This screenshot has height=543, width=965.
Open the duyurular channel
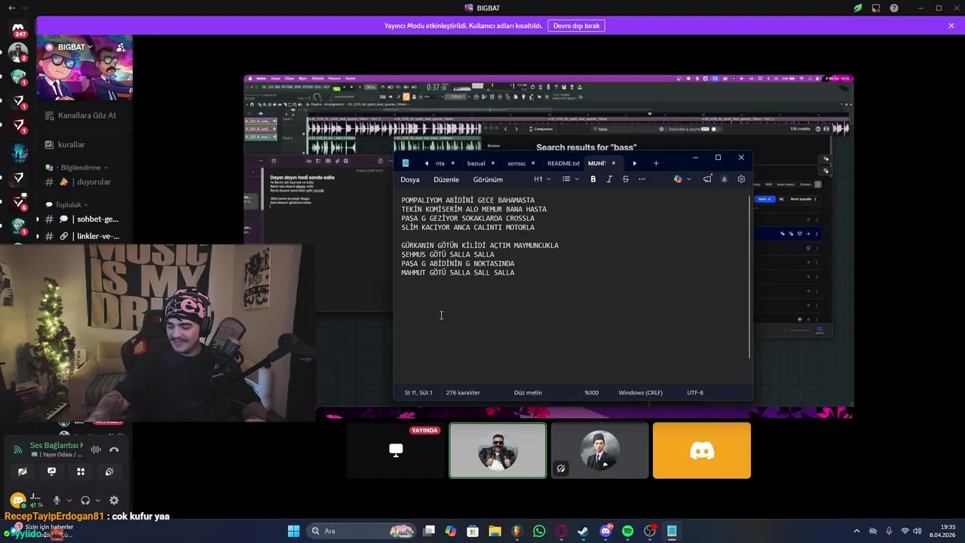tap(85, 182)
